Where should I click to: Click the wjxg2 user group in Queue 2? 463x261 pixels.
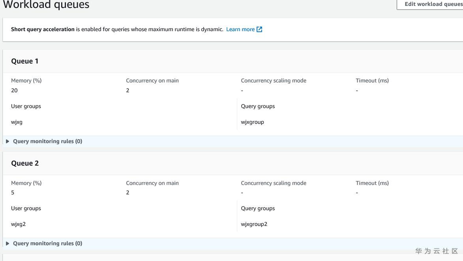(x=18, y=224)
